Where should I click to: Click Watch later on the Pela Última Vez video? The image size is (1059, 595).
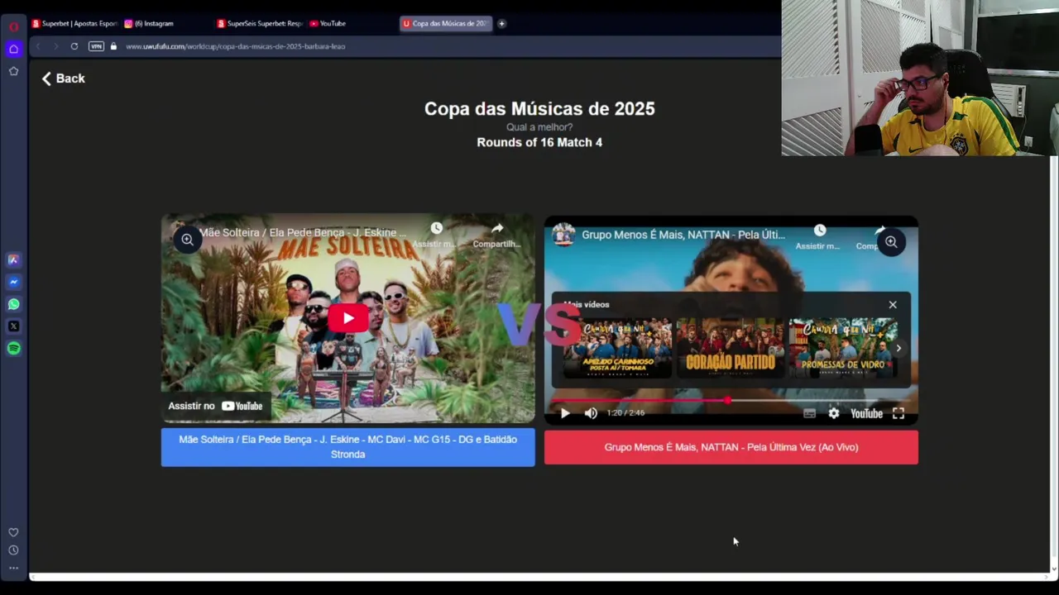[x=819, y=236]
